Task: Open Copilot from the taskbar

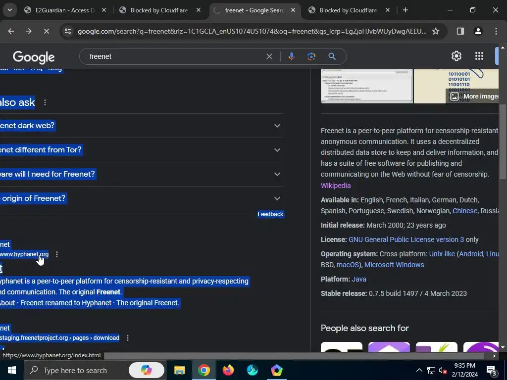Action: (x=147, y=370)
